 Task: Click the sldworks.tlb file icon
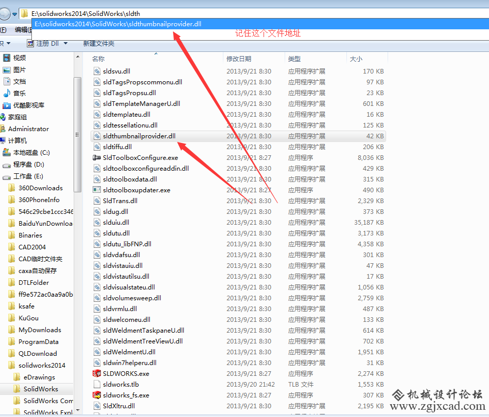[97, 384]
